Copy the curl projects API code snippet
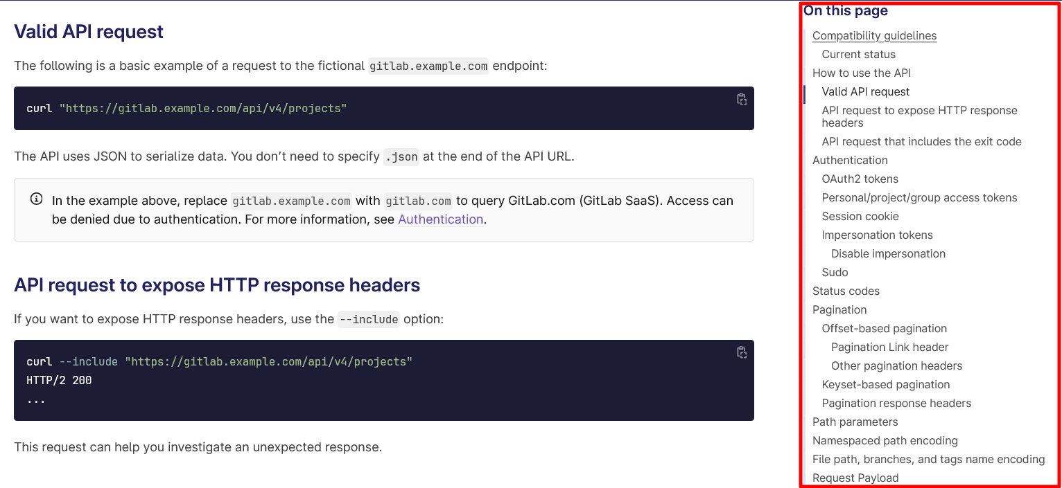Image resolution: width=1062 pixels, height=488 pixels. pyautogui.click(x=742, y=99)
